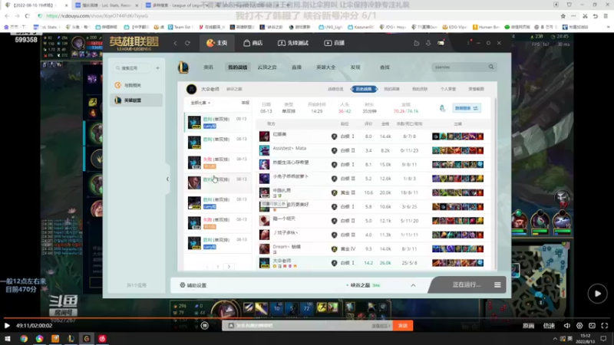Change video quality via 原画
This screenshot has width=614, height=345.
pos(528,325)
